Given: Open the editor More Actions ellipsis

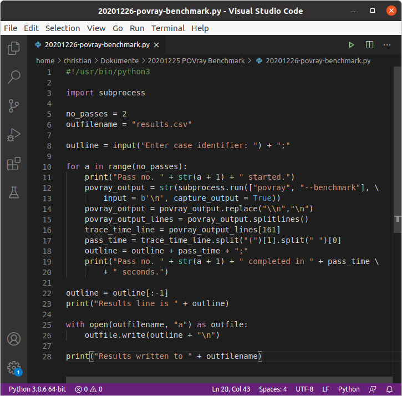Looking at the screenshot, I should click(x=388, y=45).
